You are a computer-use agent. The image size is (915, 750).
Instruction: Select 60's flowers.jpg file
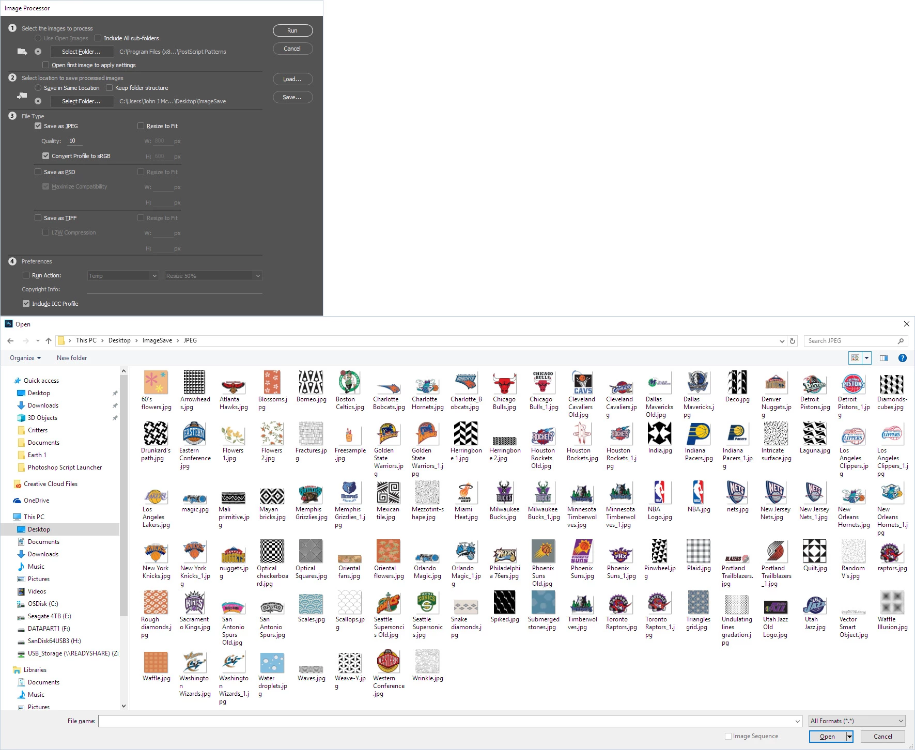[x=156, y=391]
